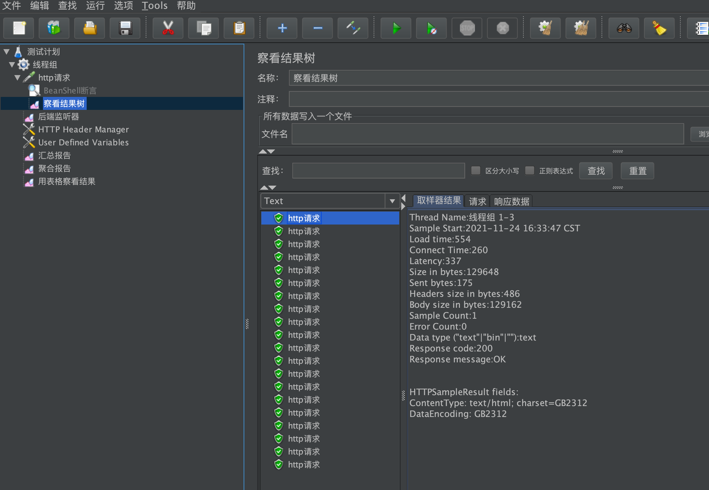Viewport: 709px width, 490px height.
Task: Click left arrow on results divider
Action: 404,198
